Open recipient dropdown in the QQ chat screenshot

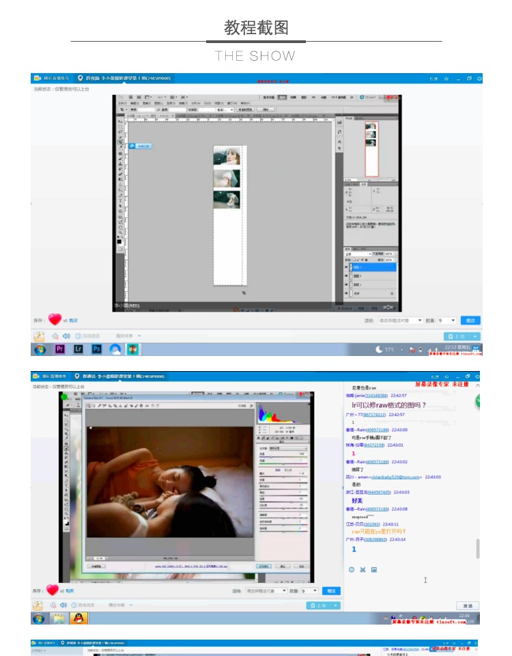click(266, 590)
